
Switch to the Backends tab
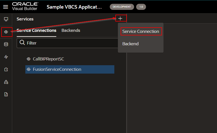(x=71, y=31)
